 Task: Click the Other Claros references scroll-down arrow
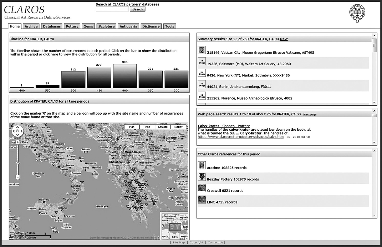(374, 215)
